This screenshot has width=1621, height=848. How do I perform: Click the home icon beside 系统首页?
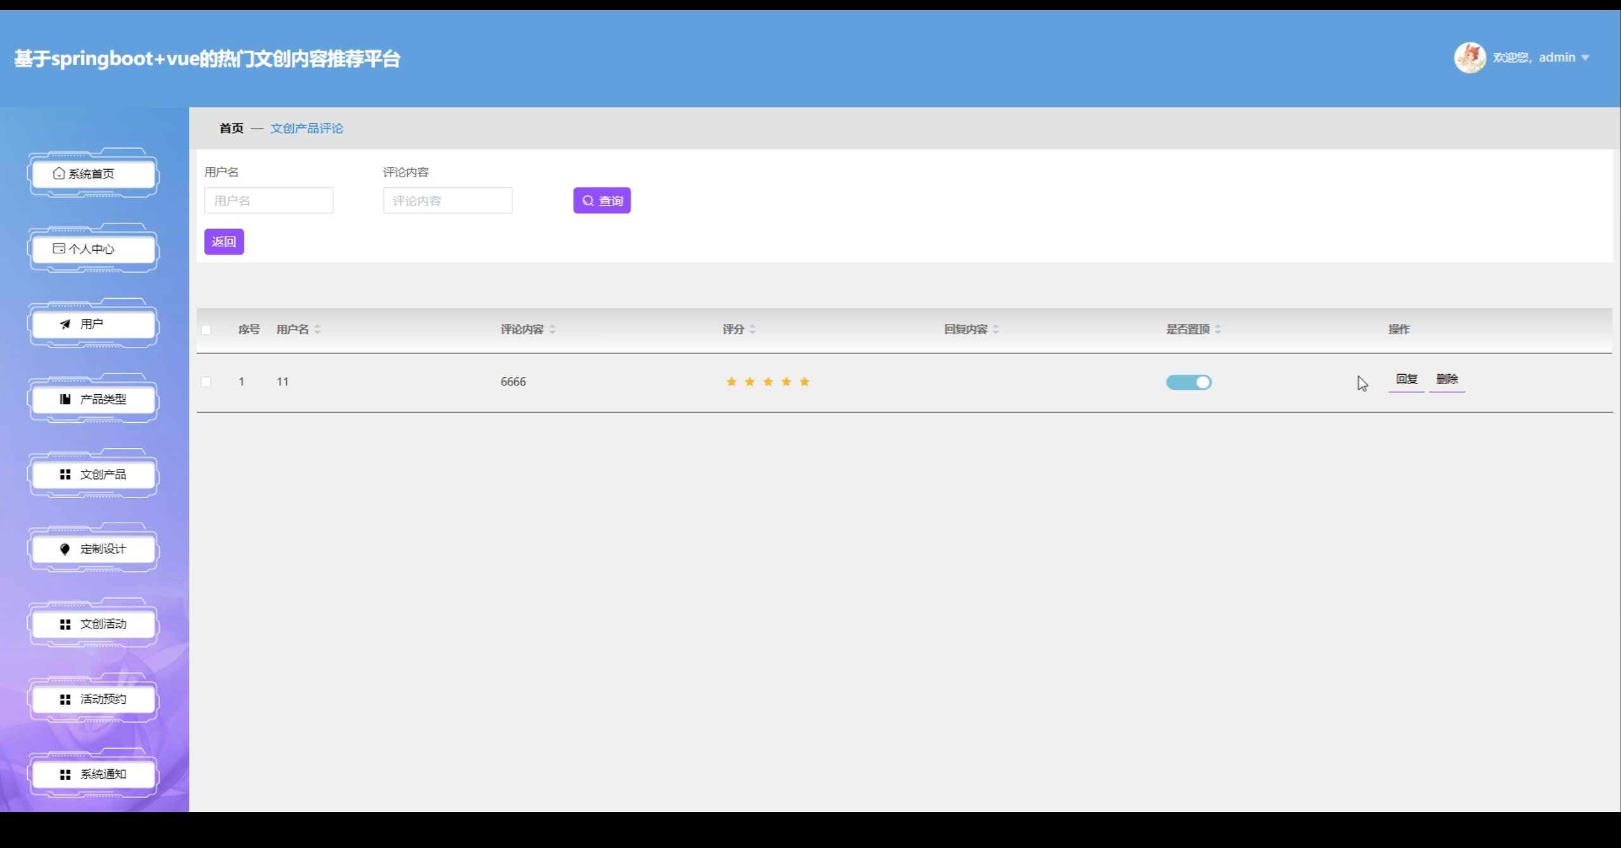point(59,173)
